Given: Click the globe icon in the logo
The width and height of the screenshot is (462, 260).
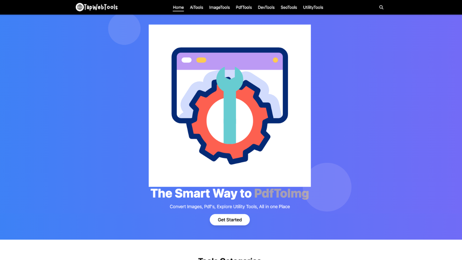Looking at the screenshot, I should (x=80, y=7).
